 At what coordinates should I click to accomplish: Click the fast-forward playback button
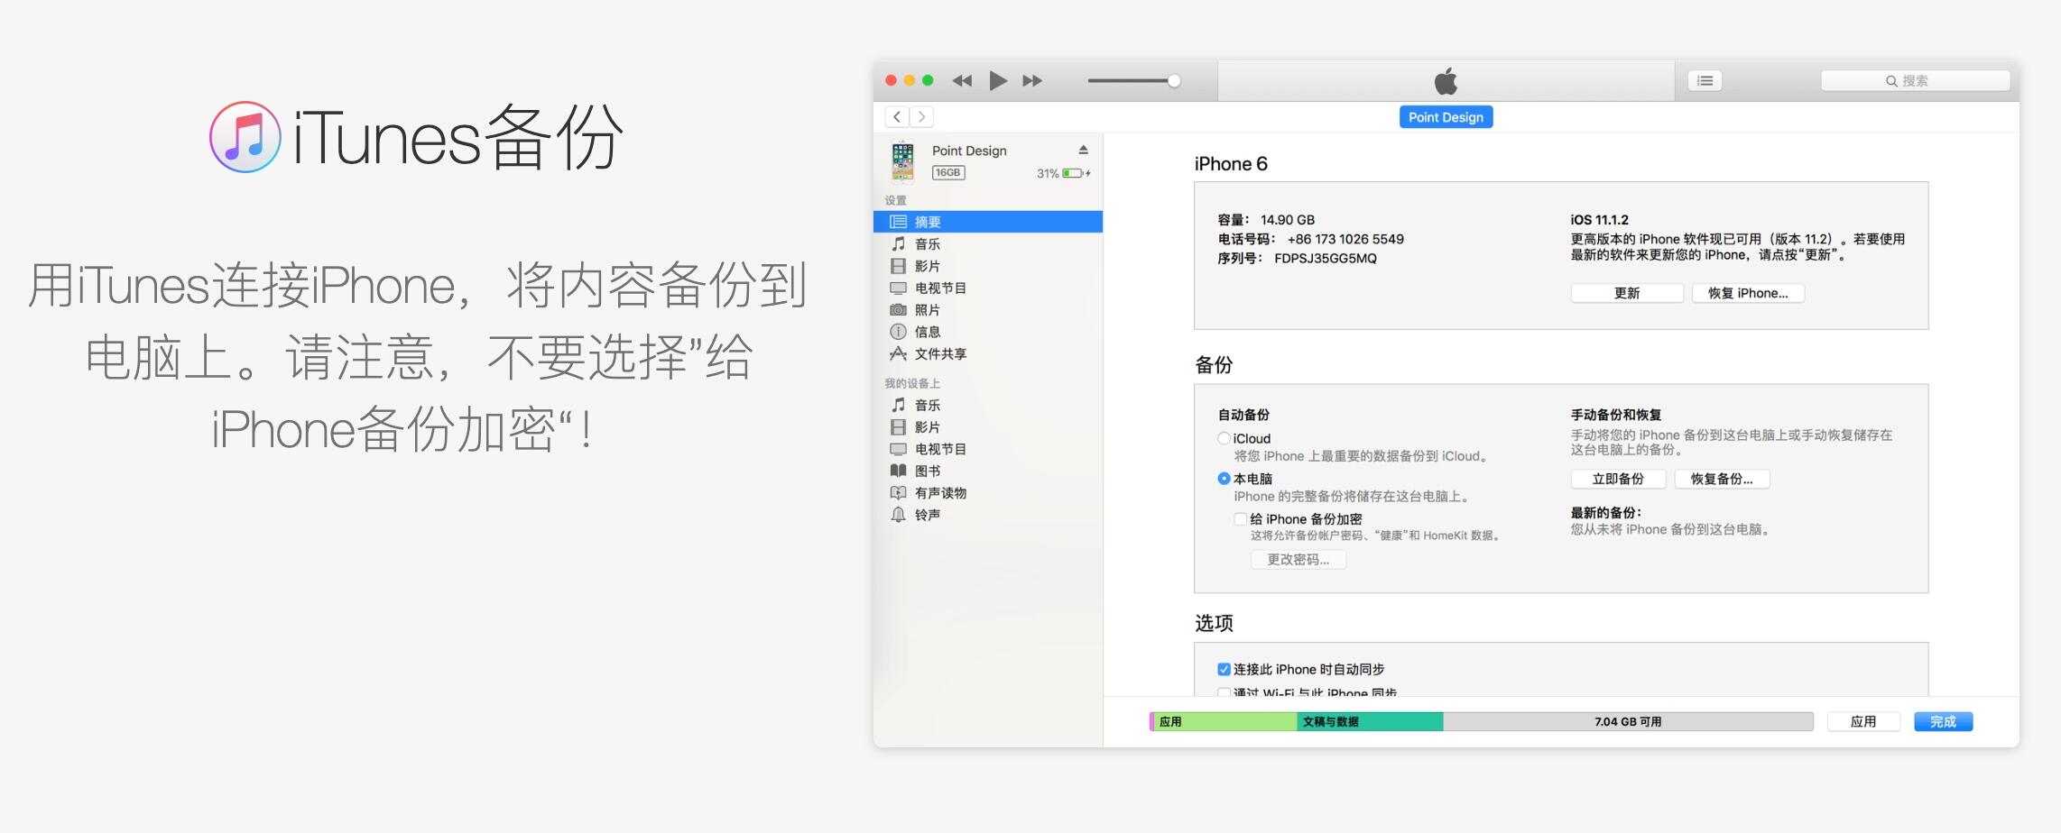pyautogui.click(x=1032, y=81)
